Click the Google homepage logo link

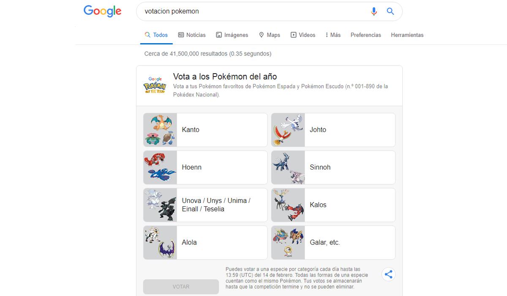point(102,11)
